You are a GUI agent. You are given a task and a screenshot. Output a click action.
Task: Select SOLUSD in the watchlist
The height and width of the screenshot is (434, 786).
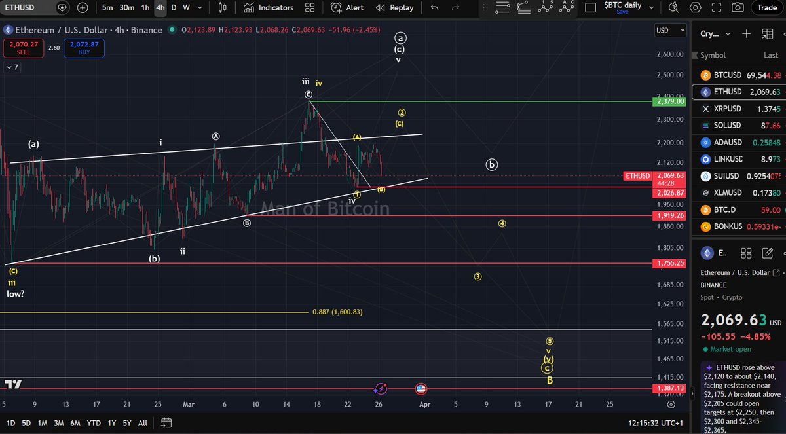pos(739,125)
